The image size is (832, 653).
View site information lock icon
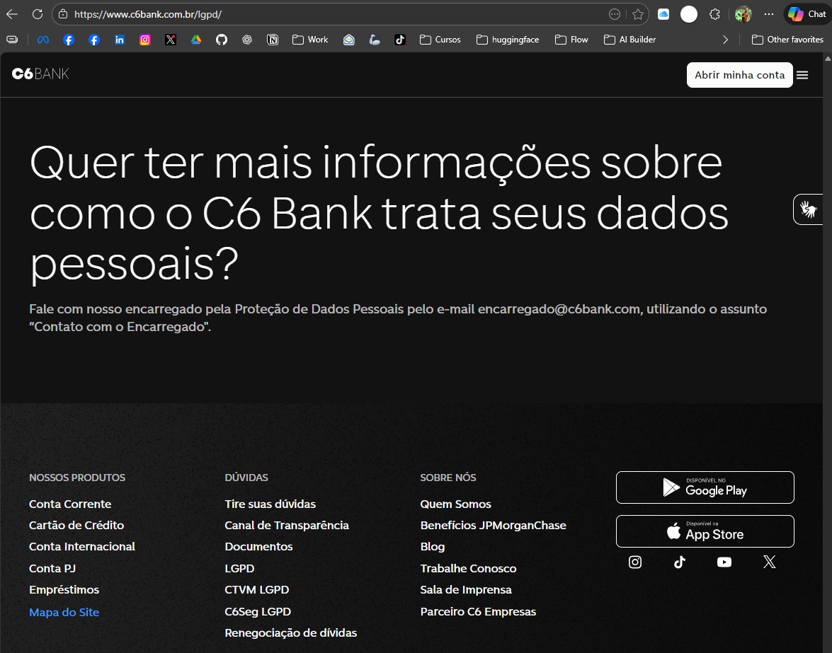coord(63,14)
